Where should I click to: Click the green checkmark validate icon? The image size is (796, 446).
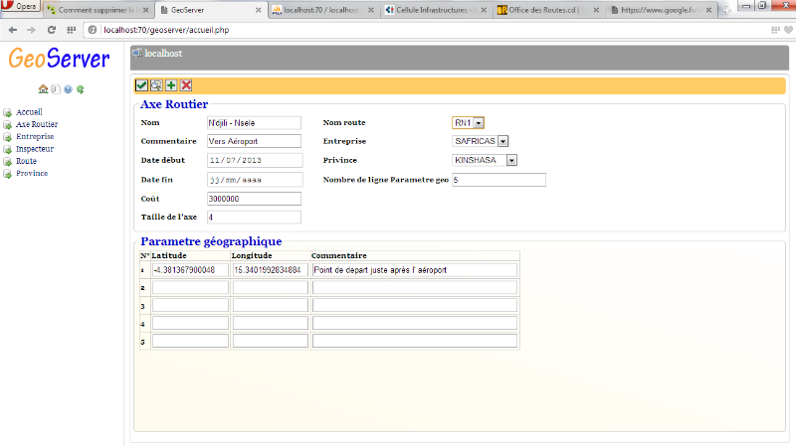(x=141, y=85)
